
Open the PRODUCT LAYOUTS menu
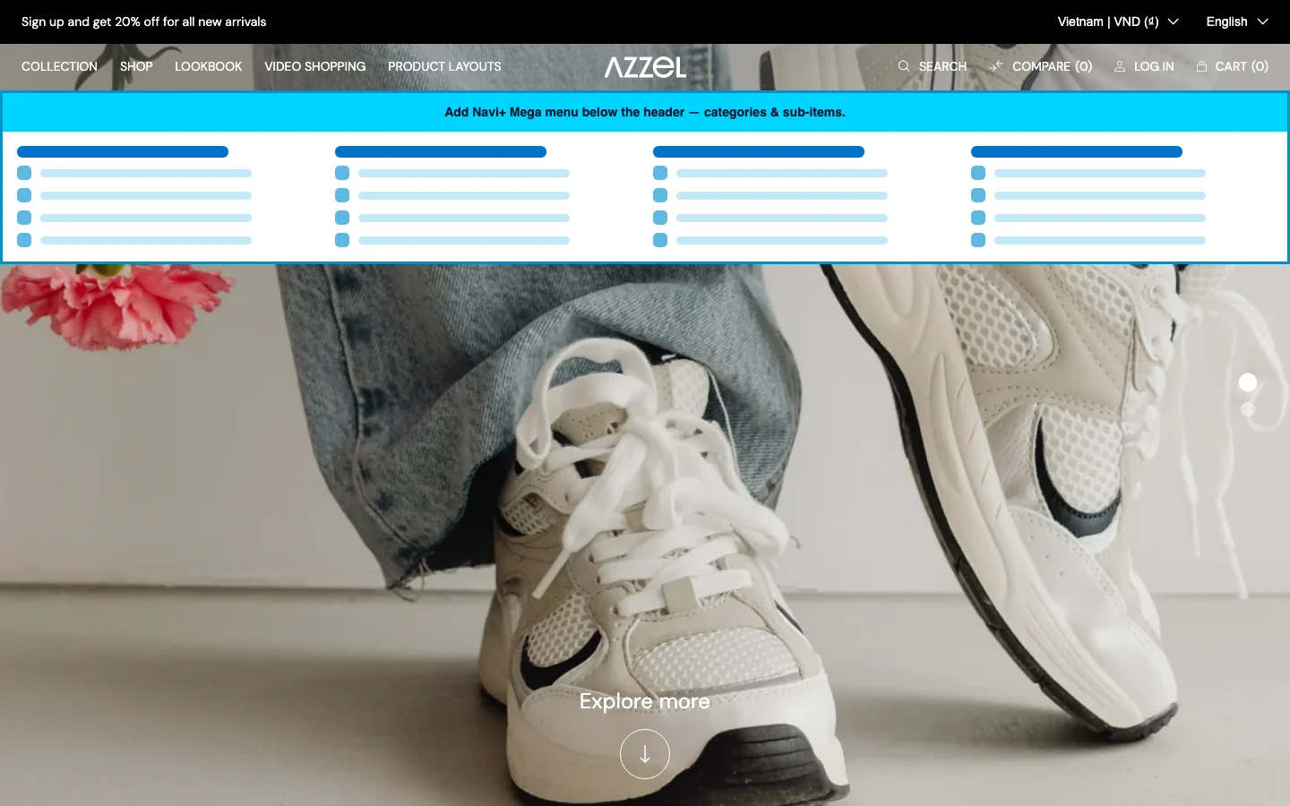pyautogui.click(x=444, y=66)
